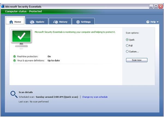Image resolution: width=164 pixels, height=118 pixels.
Task: Click the Scan details magnifying glass icon
Action: click(14, 94)
